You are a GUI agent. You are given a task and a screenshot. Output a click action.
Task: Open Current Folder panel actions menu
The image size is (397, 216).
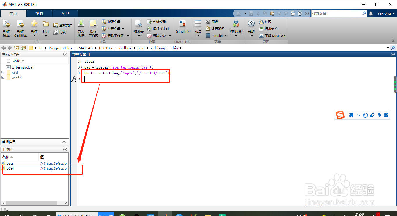coord(65,54)
